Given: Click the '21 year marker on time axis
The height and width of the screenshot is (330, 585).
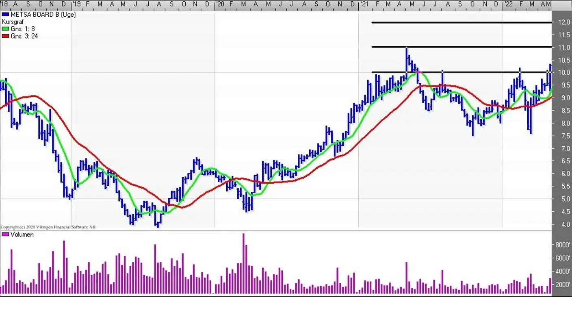Looking at the screenshot, I should pos(364,4).
